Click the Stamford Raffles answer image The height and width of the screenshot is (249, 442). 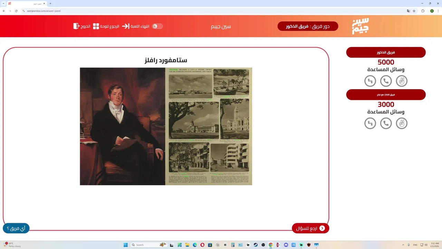coord(166,126)
